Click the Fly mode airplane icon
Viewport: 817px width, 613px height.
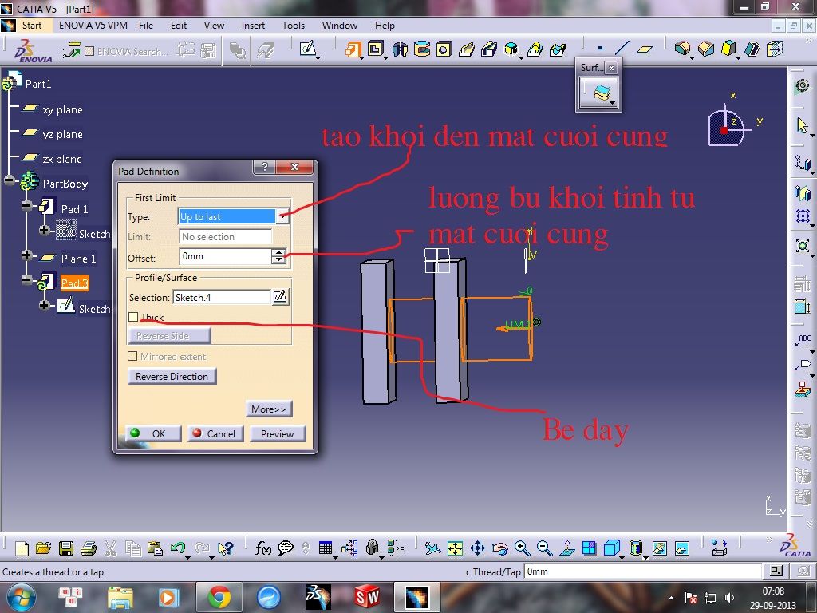[432, 548]
